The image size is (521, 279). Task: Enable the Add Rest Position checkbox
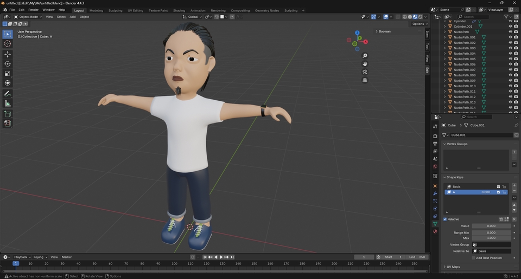pos(474,258)
